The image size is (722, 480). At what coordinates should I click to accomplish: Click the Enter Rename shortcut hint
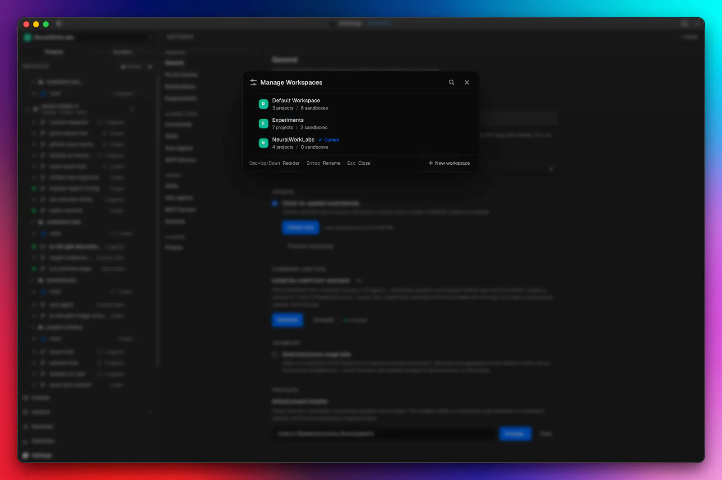(x=323, y=163)
